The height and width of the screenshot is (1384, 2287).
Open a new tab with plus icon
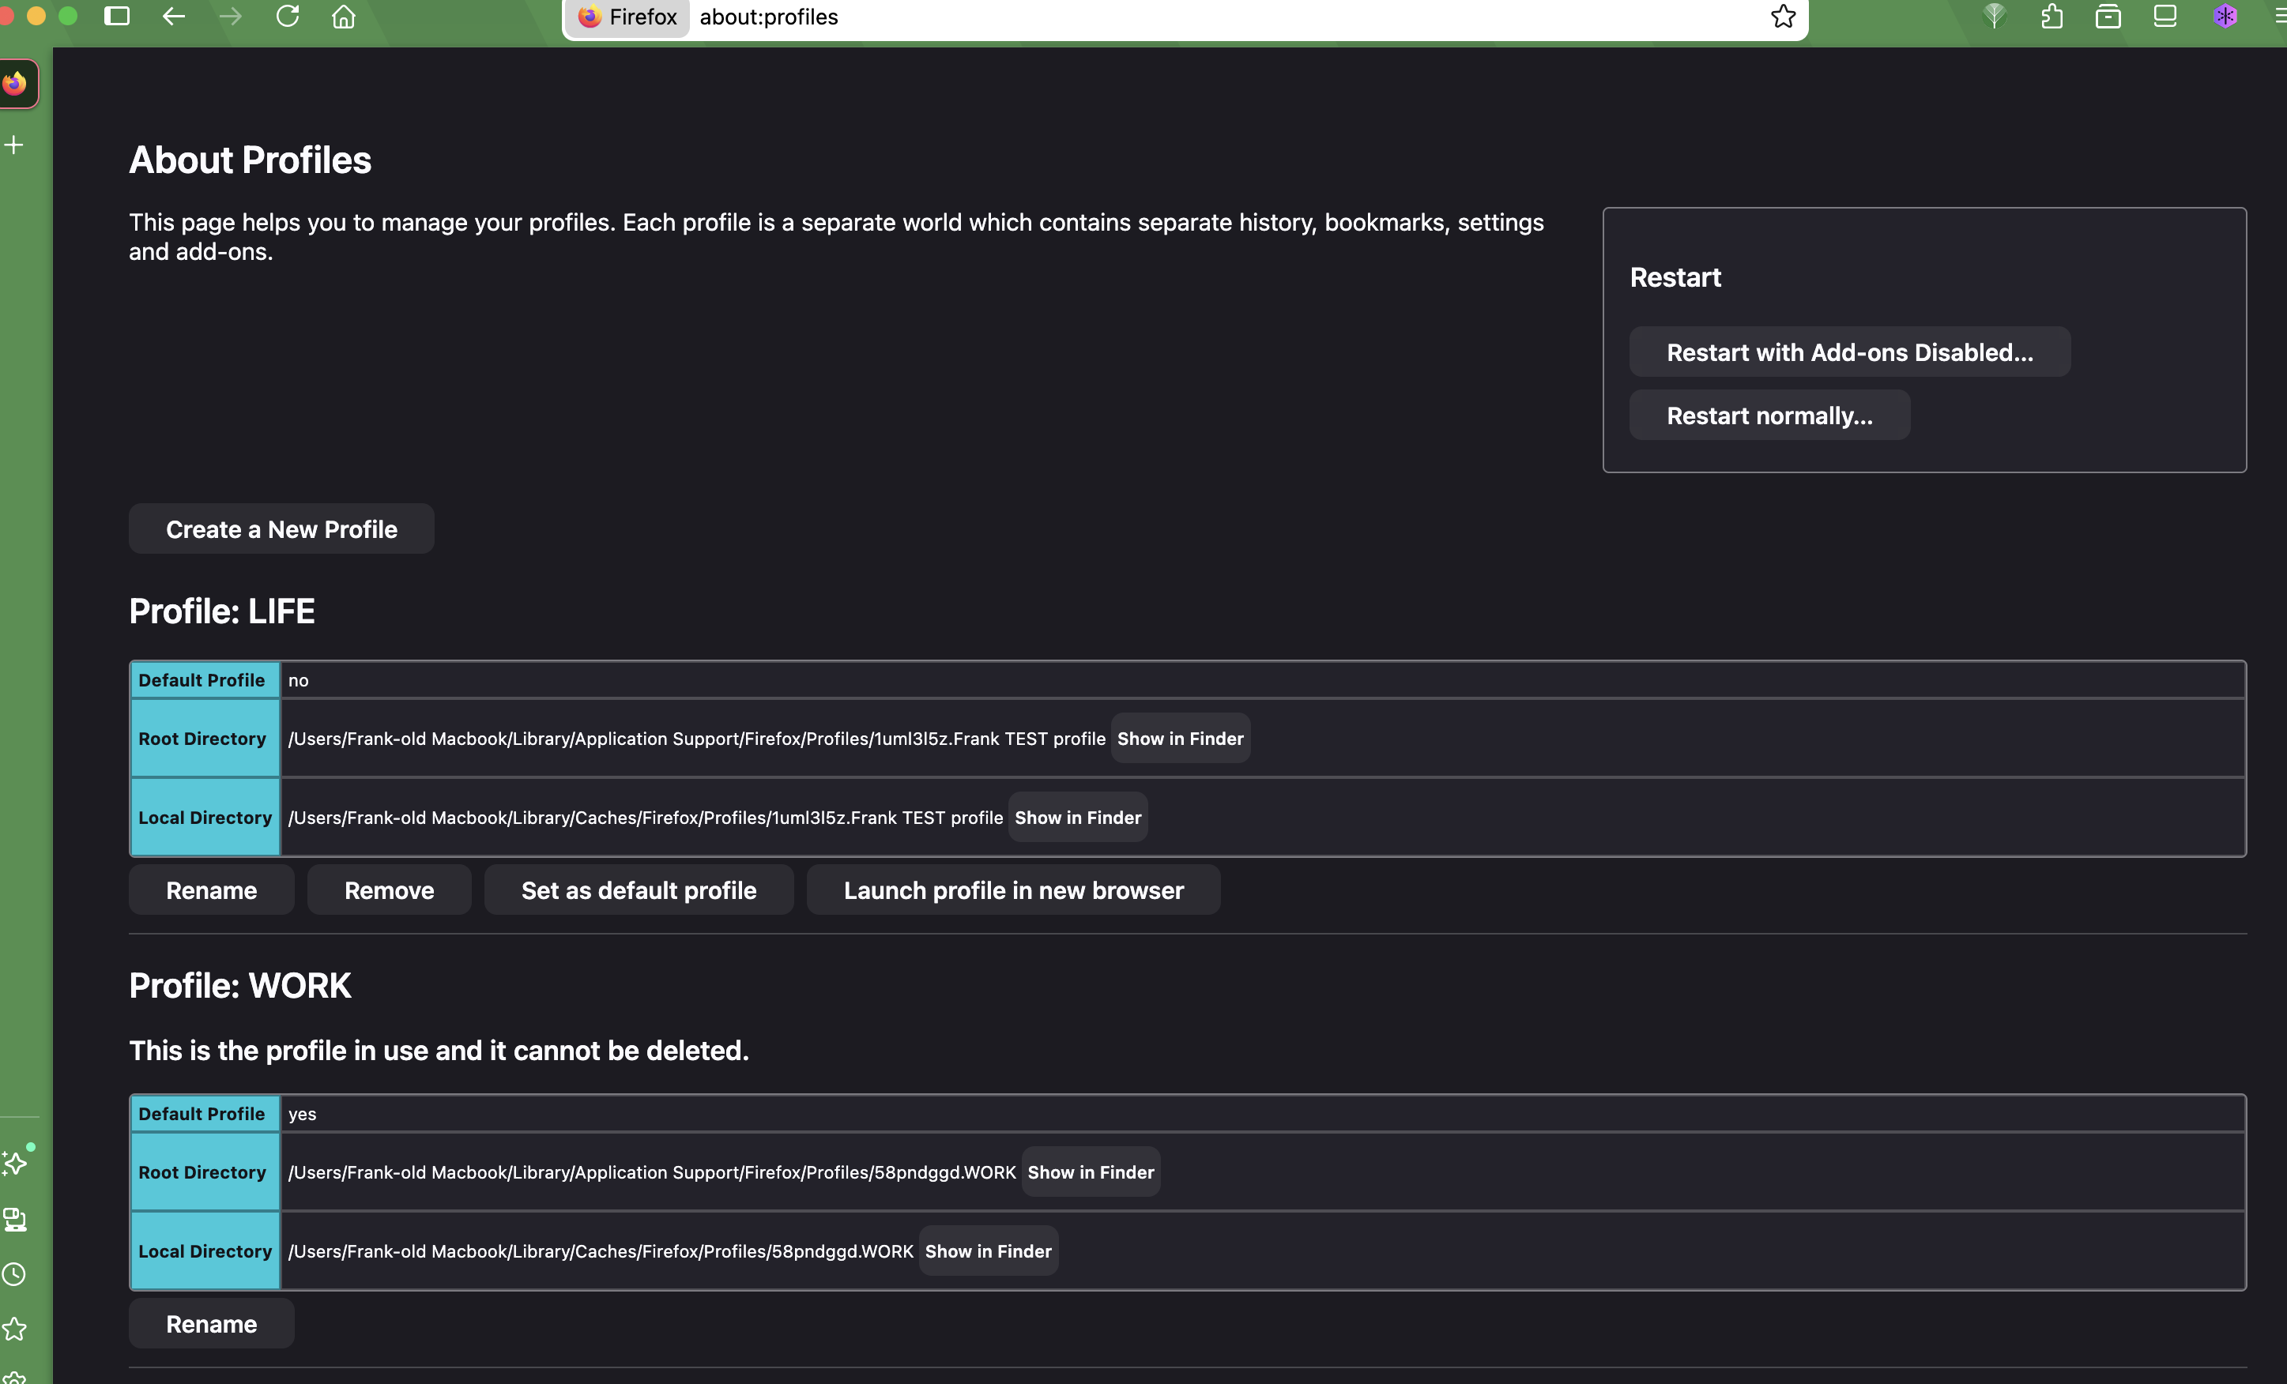pos(15,145)
